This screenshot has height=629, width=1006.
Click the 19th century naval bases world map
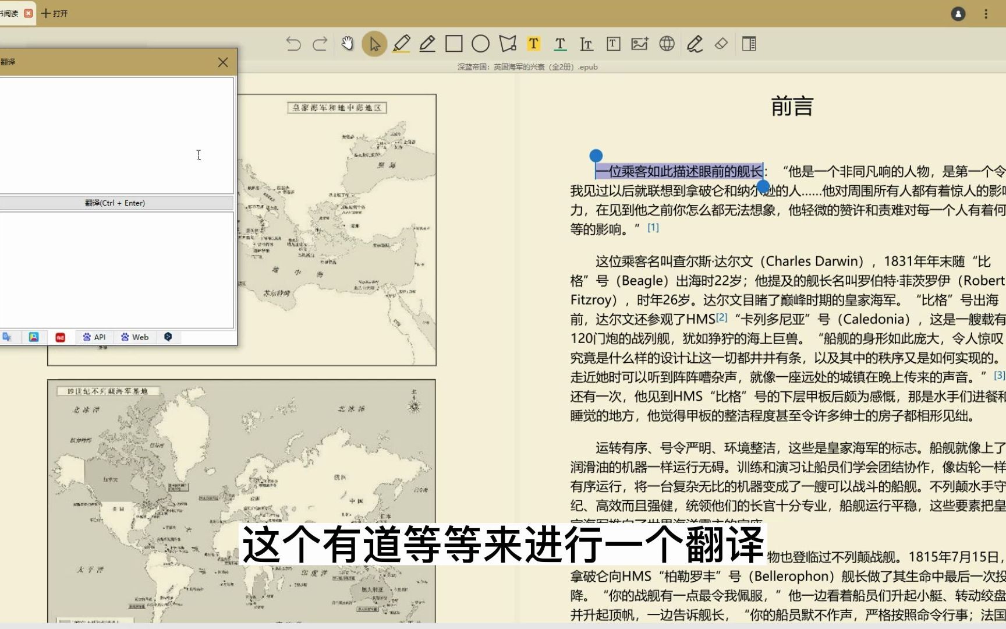(242, 501)
